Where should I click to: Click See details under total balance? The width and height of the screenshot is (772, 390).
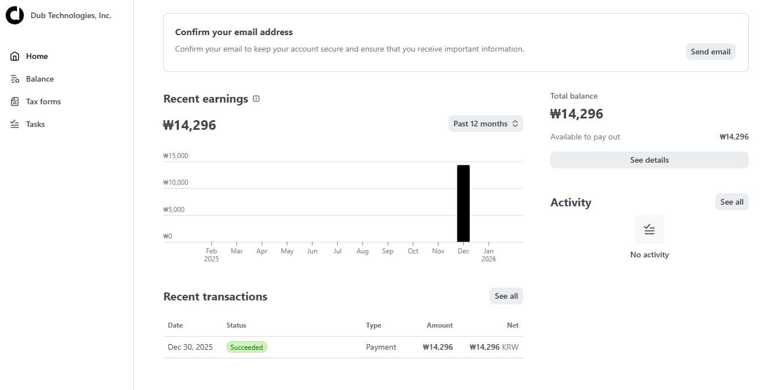pos(649,159)
